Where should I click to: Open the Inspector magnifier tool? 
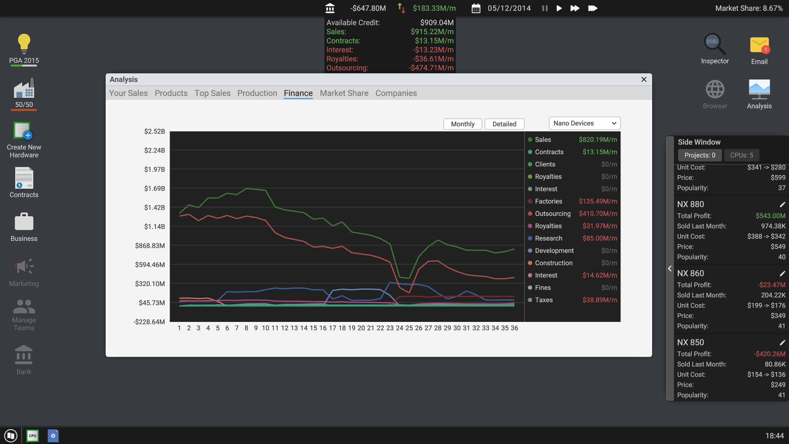point(715,44)
